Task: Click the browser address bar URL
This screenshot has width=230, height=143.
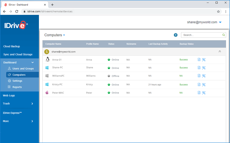Action: (50, 11)
